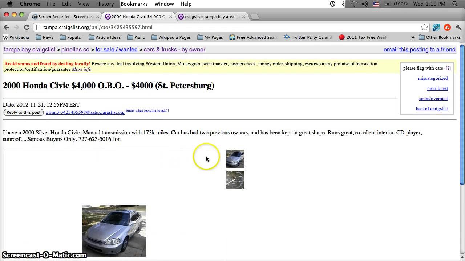The height and width of the screenshot is (261, 465).
Task: Open the pinellas co breadcrumb link
Action: 75,50
